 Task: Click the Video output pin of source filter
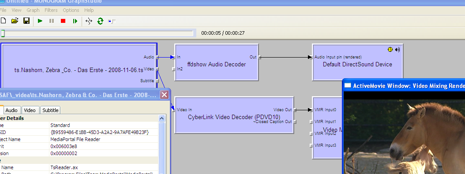(157, 69)
